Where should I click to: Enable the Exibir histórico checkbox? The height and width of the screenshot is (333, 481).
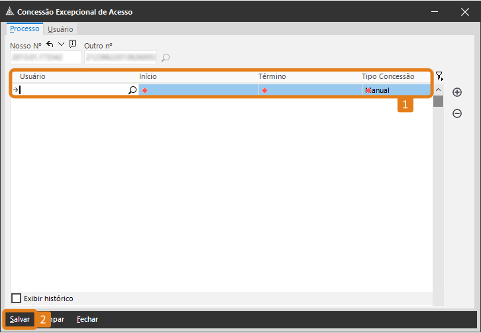click(17, 299)
